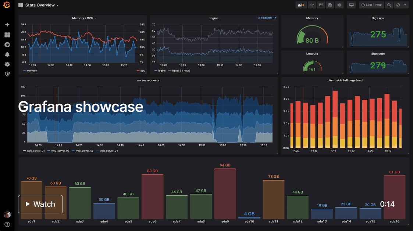The height and width of the screenshot is (231, 413).
Task: Click the sda9 94 GB bar
Action: click(x=225, y=193)
